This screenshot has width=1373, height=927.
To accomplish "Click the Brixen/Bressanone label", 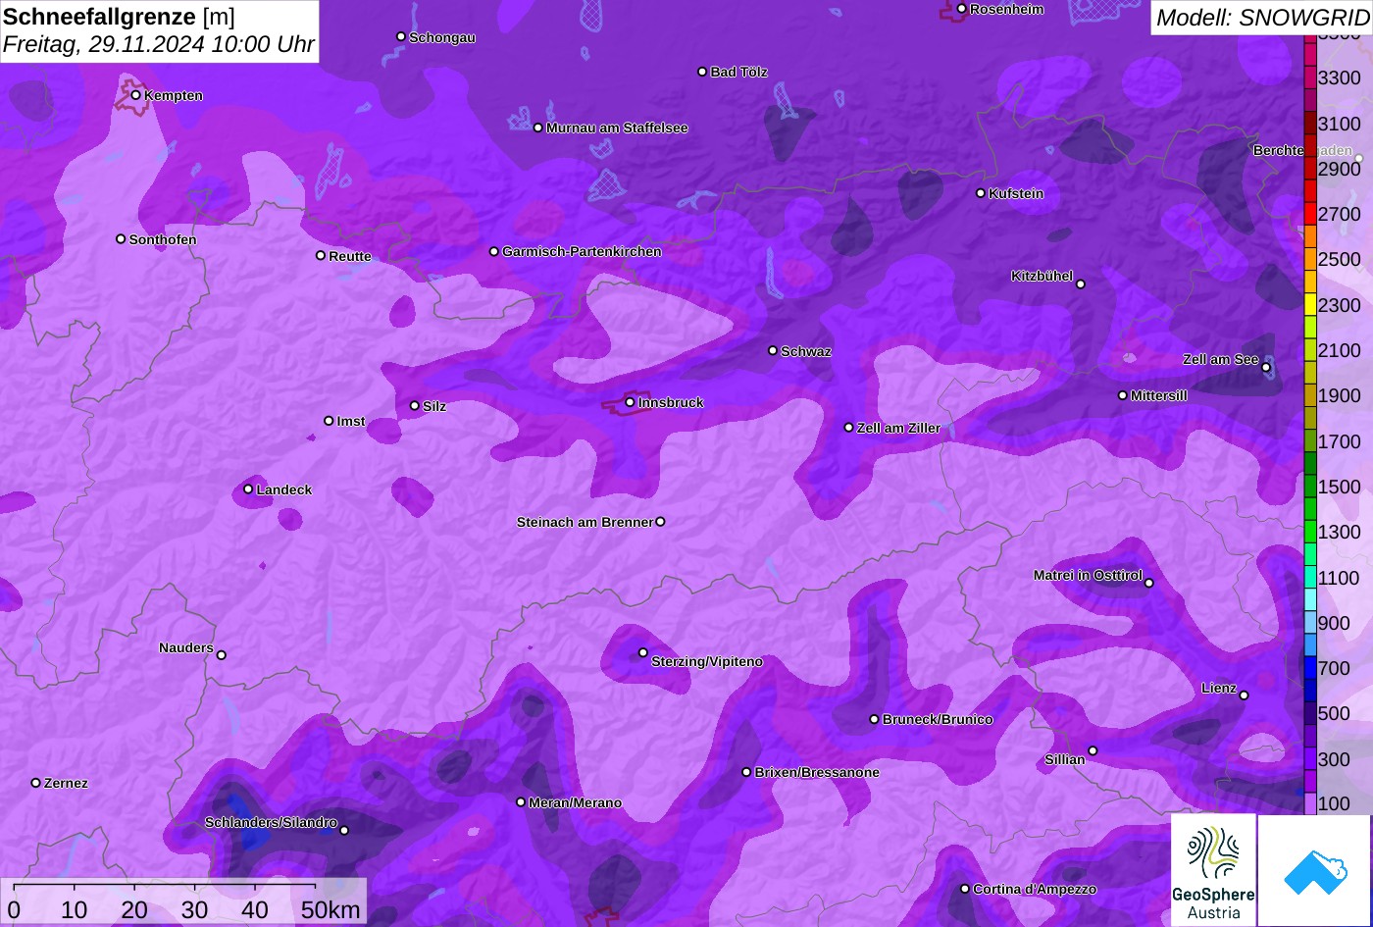I will [x=817, y=773].
